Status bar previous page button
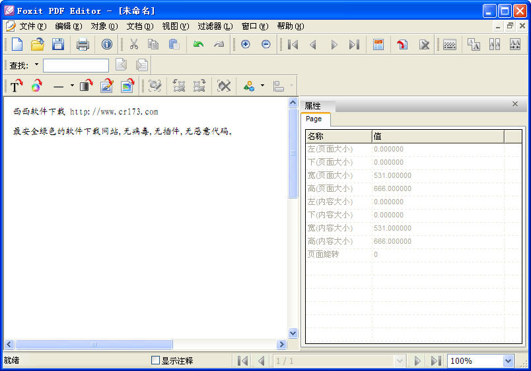Viewport: 531px width, 371px height. (x=261, y=361)
